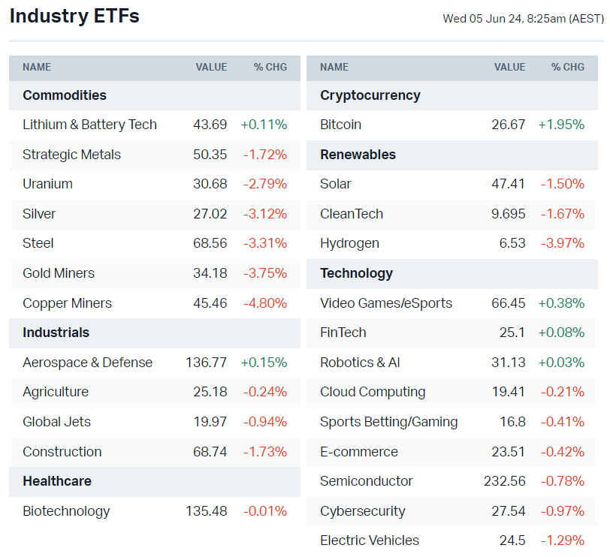Viewport: 610px width, 557px height.
Task: Click the NAME column header on the left
Action: (x=36, y=67)
